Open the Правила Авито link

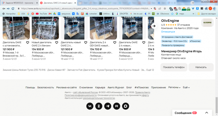(x=142, y=92)
